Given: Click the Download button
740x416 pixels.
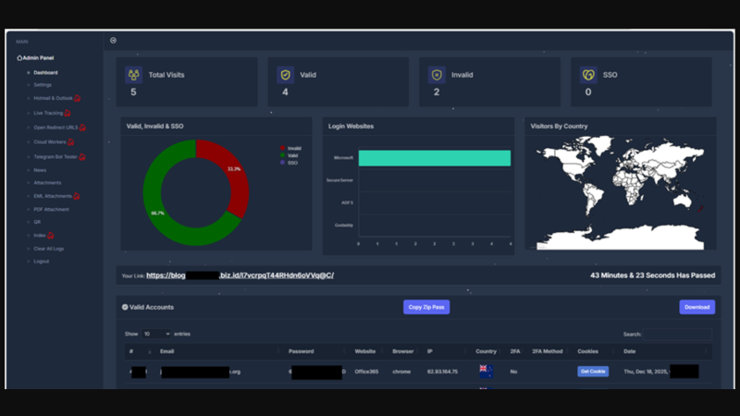Looking at the screenshot, I should coord(697,307).
